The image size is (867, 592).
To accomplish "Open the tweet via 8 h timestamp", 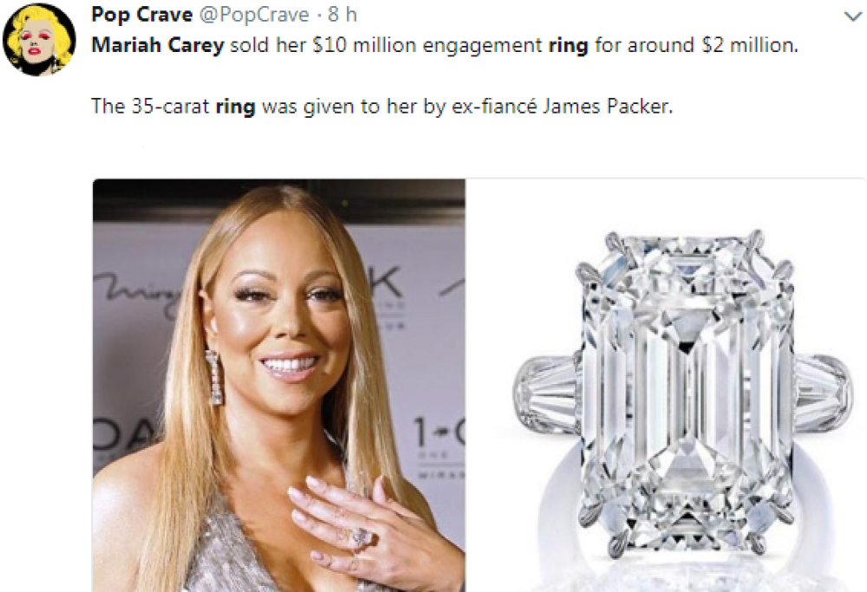I will (x=342, y=15).
